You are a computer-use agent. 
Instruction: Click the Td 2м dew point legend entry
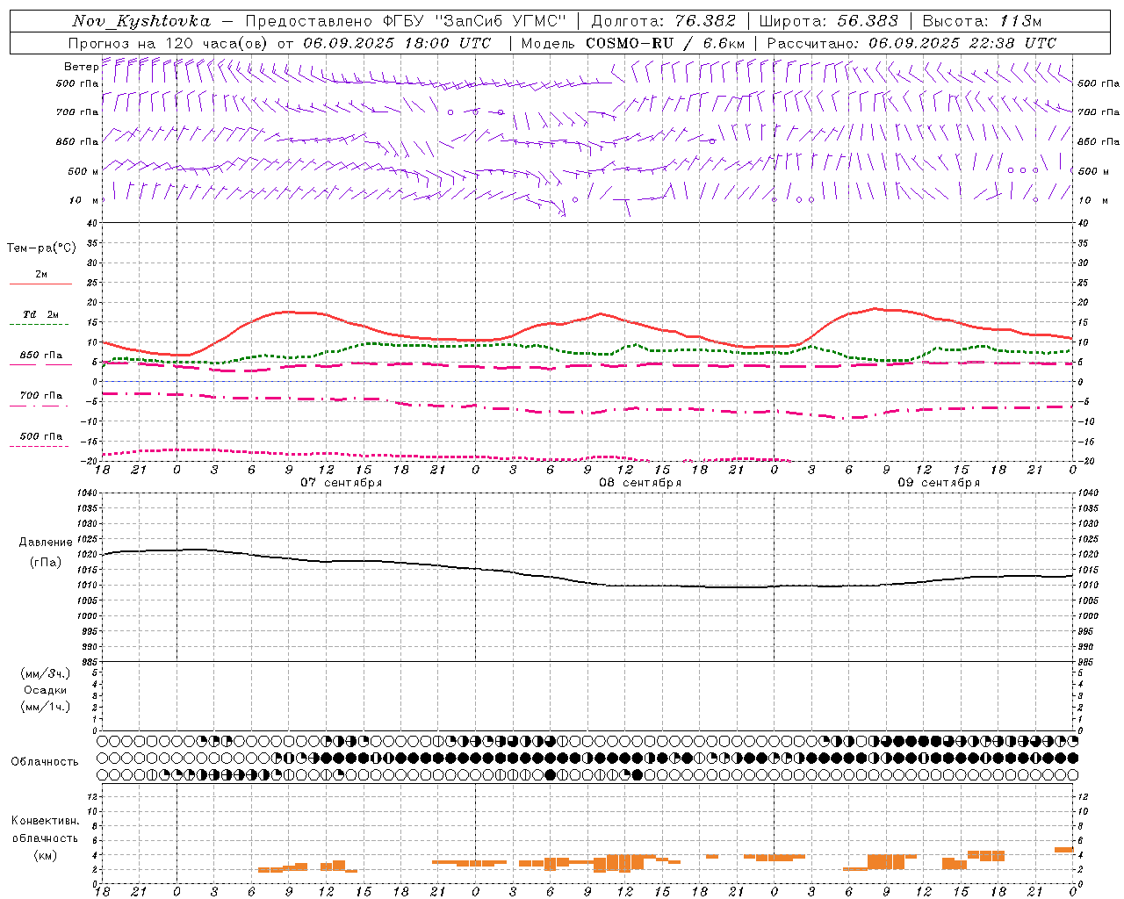[x=41, y=314]
